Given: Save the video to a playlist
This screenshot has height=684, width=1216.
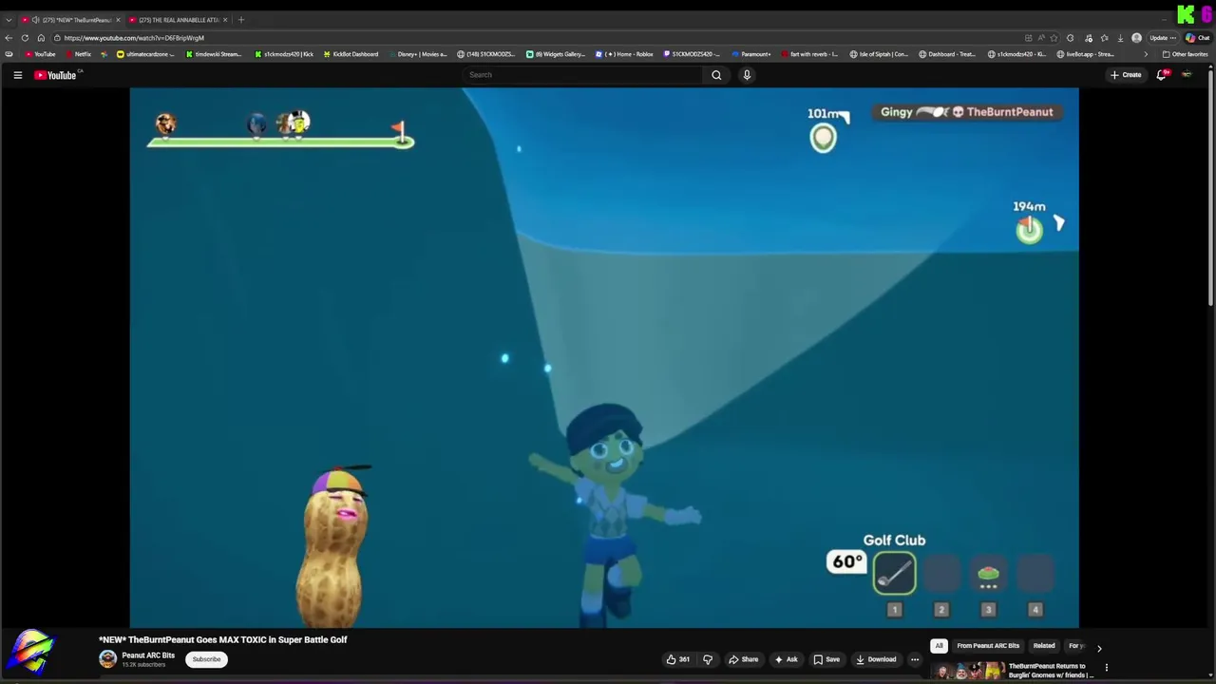Looking at the screenshot, I should point(826,659).
